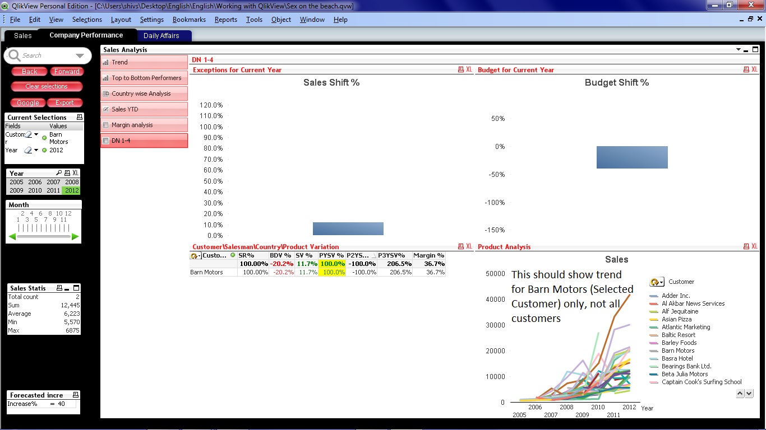Open the Trend chart in Sales Analysis
The height and width of the screenshot is (430, 766).
[x=144, y=62]
